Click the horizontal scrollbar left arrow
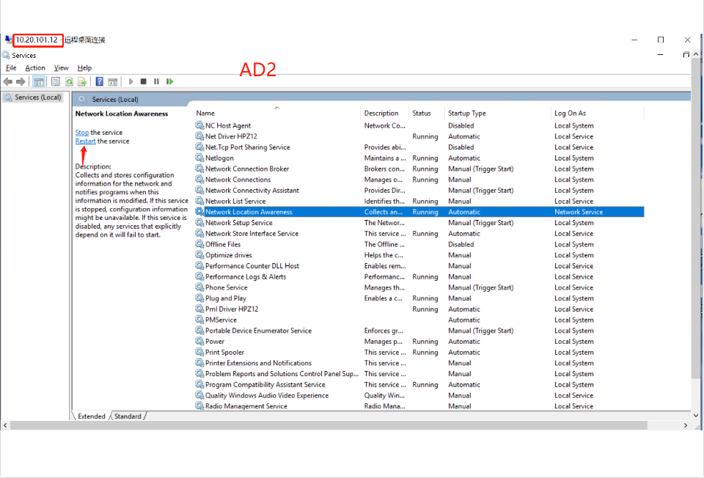The width and height of the screenshot is (704, 478). click(x=5, y=425)
